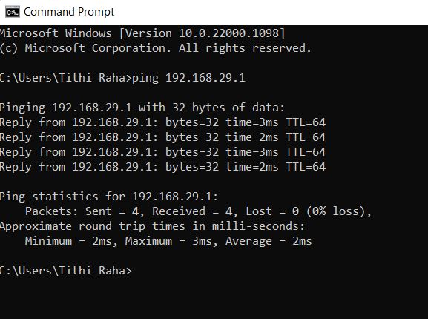Click the Windows version line
This screenshot has width=428, height=319.
pyautogui.click(x=142, y=33)
